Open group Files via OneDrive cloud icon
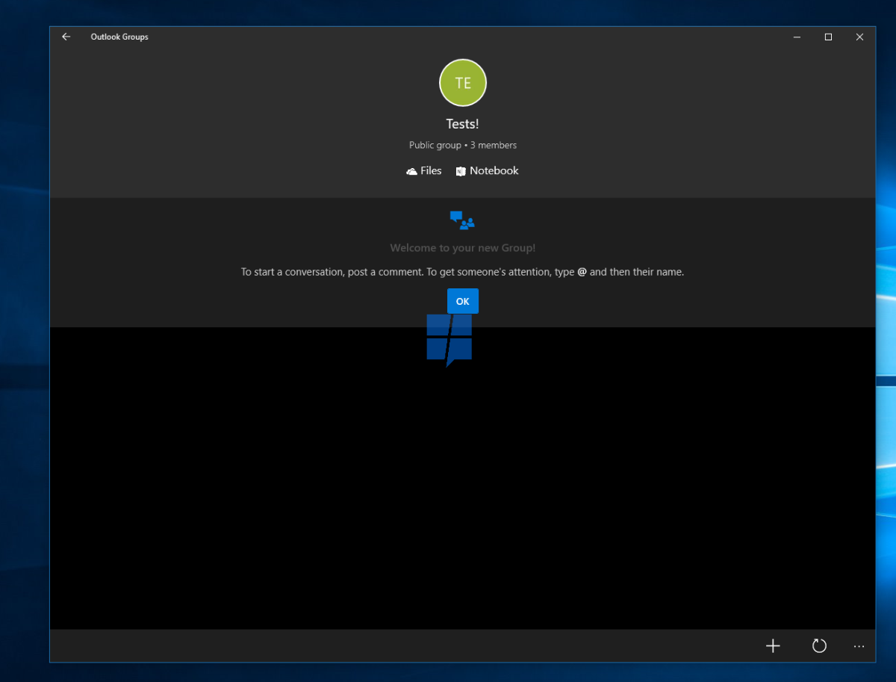 coord(411,171)
